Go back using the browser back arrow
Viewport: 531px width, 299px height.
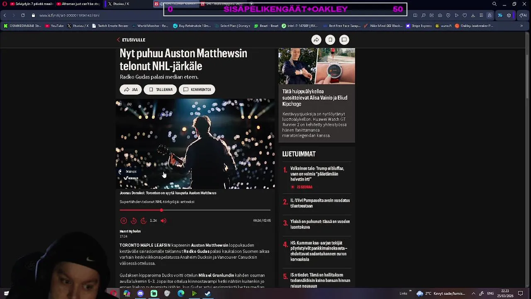[x=5, y=15]
